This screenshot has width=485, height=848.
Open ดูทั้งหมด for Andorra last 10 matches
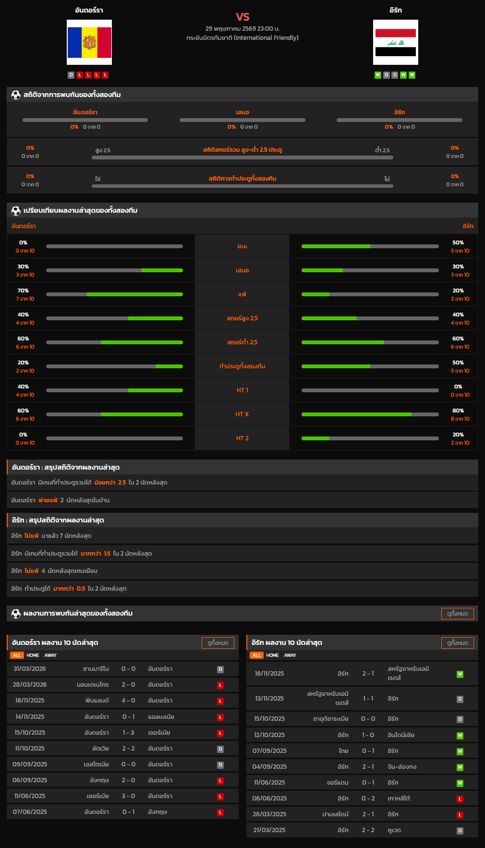tap(218, 642)
